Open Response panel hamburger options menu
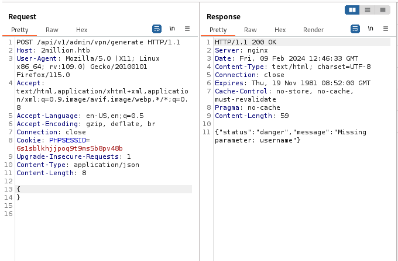This screenshot has width=398, height=261. tap(386, 29)
